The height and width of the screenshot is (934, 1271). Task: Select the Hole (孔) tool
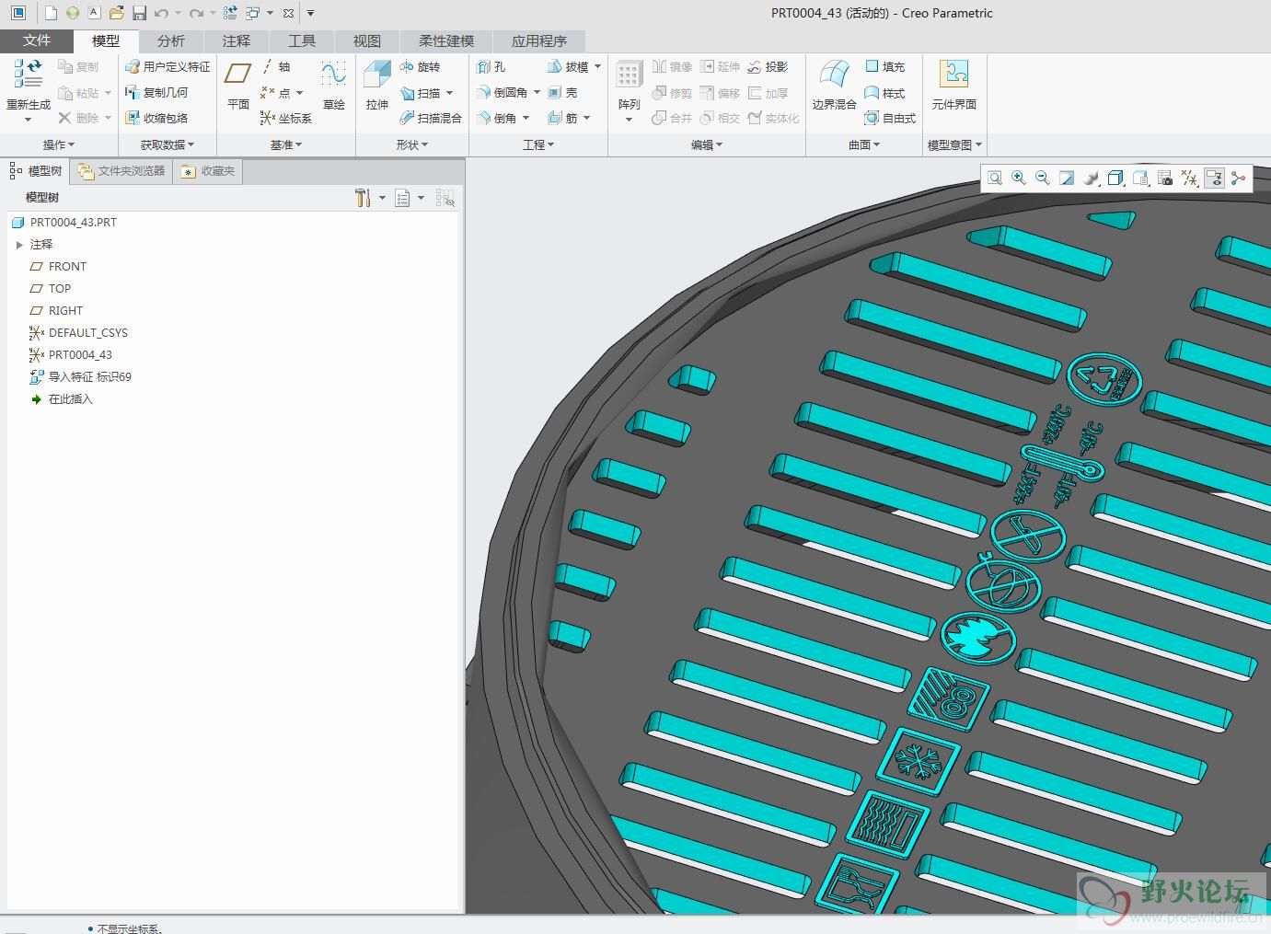pyautogui.click(x=491, y=66)
